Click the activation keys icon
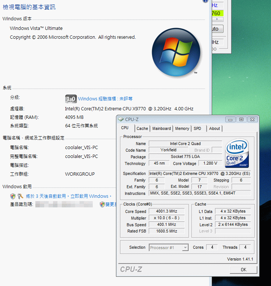The width and height of the screenshot is (271, 286). 20,196
